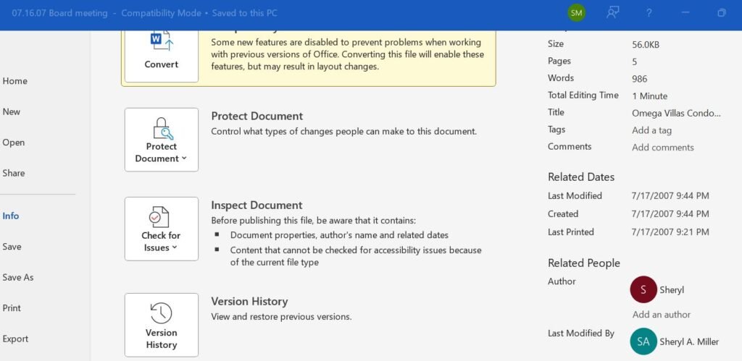Open Help question mark icon
Image resolution: width=742 pixels, height=361 pixels.
(649, 13)
